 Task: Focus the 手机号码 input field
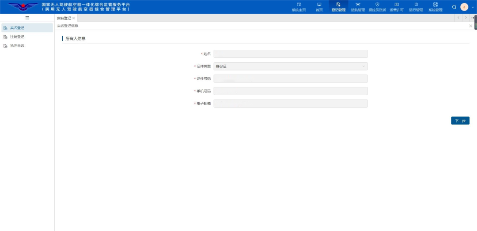291,91
